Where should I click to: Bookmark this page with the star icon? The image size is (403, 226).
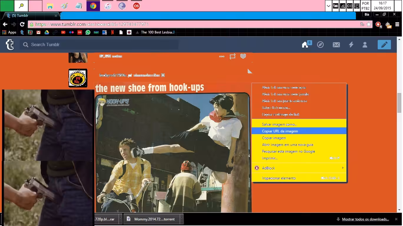(x=369, y=24)
